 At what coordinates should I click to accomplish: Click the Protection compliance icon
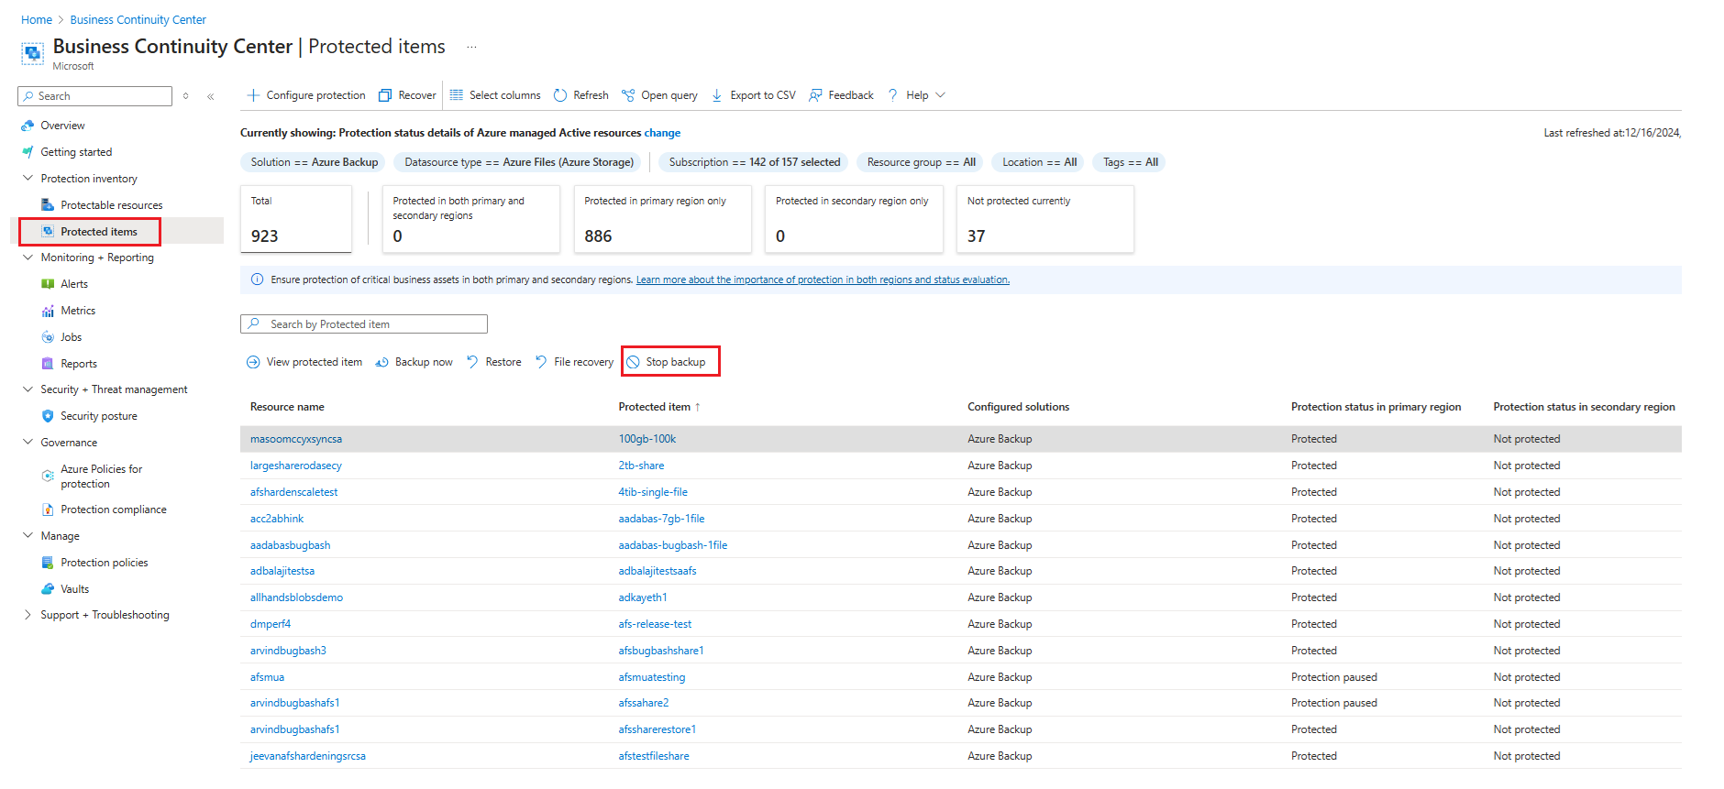48,510
